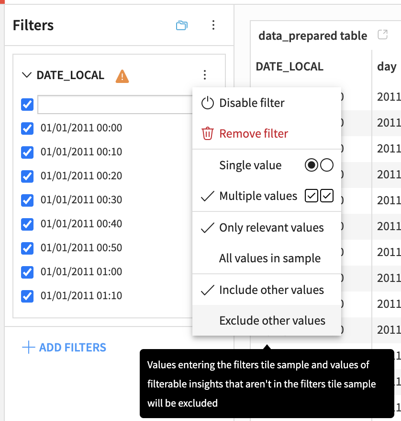Choose Remove filter from the menu
The image size is (401, 421).
[x=267, y=133]
